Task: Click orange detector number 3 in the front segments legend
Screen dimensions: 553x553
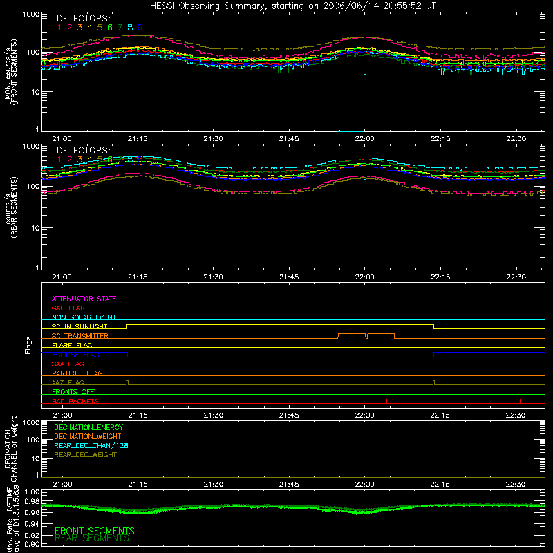Action: point(79,28)
